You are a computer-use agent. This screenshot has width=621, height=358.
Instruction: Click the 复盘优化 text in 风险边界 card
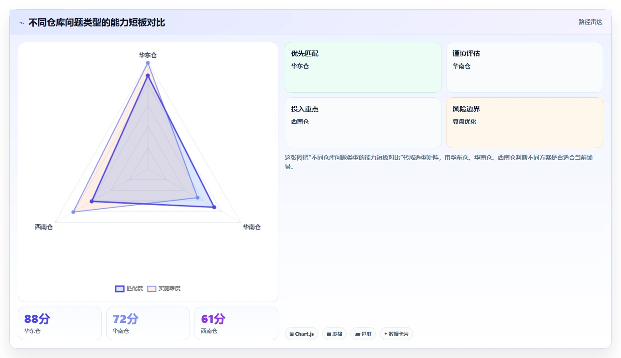click(x=464, y=122)
